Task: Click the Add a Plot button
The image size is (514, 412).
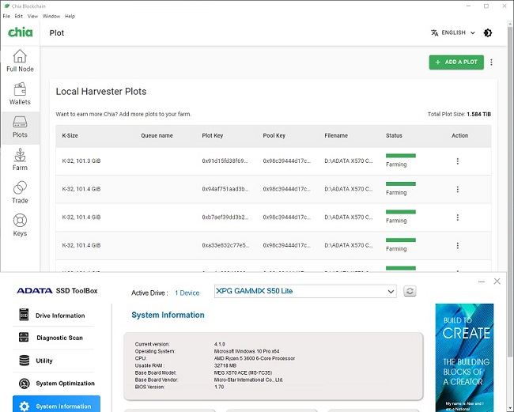Action: point(456,62)
